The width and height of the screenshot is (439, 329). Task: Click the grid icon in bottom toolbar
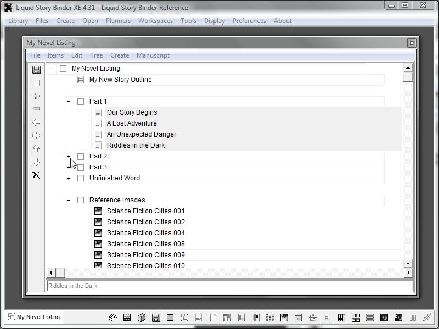pyautogui.click(x=127, y=317)
